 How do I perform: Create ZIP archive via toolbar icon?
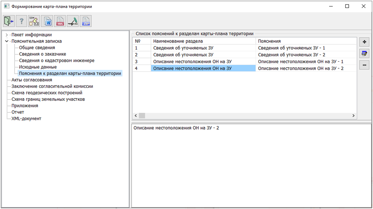[85, 21]
